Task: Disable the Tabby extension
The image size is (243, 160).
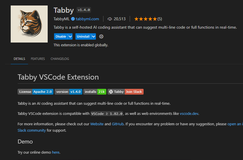Action: [61, 36]
